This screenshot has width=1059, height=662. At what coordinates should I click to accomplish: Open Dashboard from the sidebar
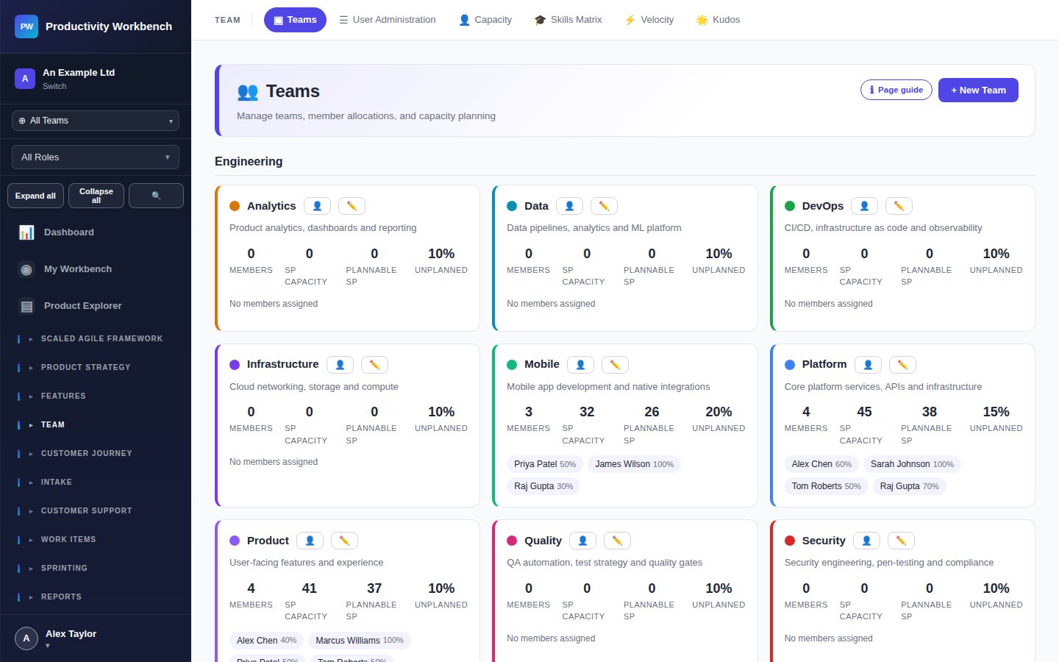96,232
